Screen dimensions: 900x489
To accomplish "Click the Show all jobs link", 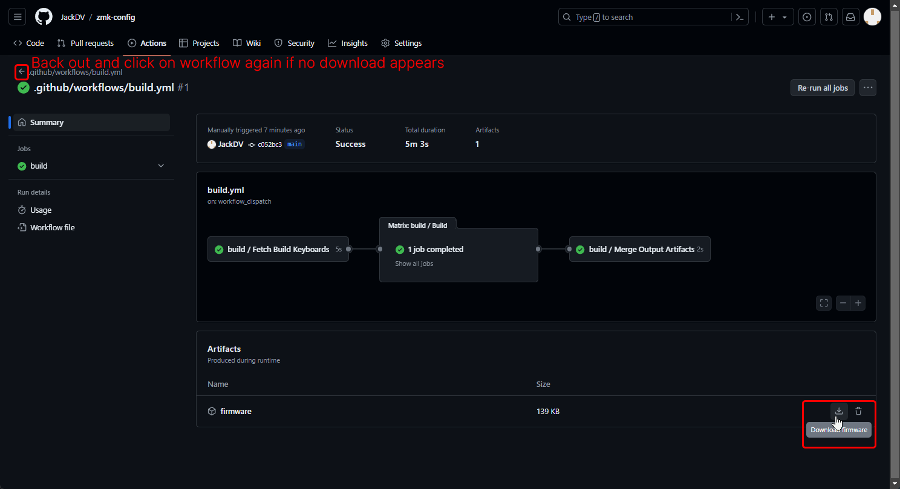I will click(x=414, y=264).
